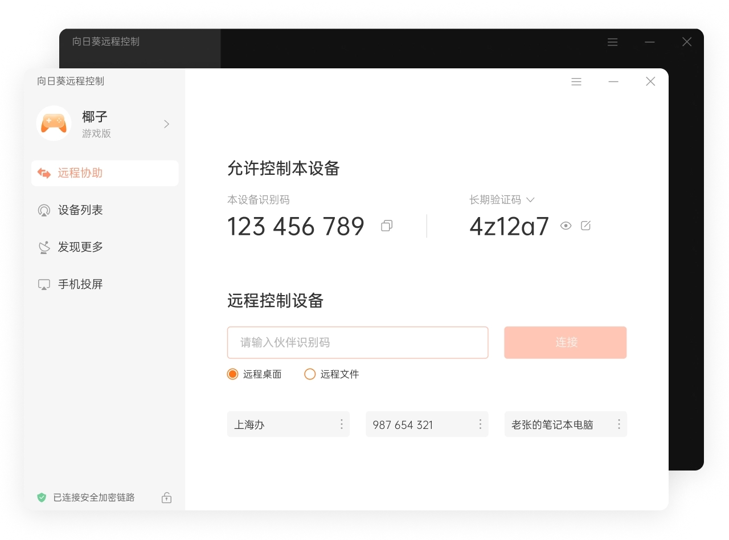The image size is (729, 540).
Task: Click the lock icon in bottom bar
Action: 166,497
